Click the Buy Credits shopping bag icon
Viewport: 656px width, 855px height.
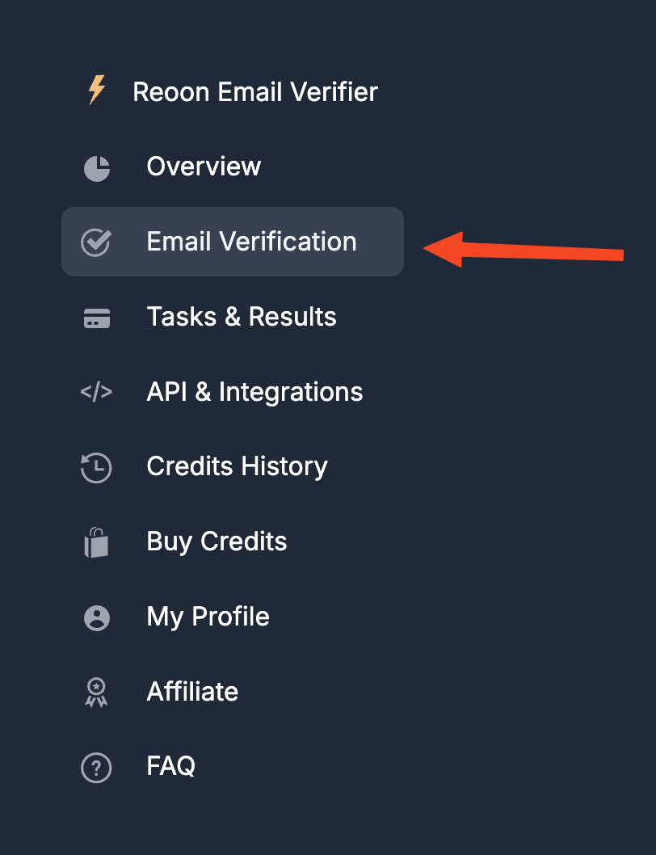(x=96, y=542)
